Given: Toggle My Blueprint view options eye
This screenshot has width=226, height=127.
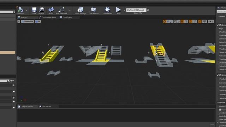Looking at the screenshot, I should [12, 81].
